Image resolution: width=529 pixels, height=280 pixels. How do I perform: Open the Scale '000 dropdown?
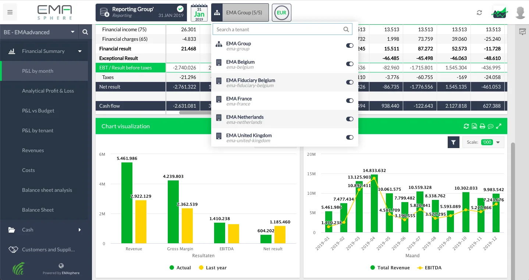(483, 142)
